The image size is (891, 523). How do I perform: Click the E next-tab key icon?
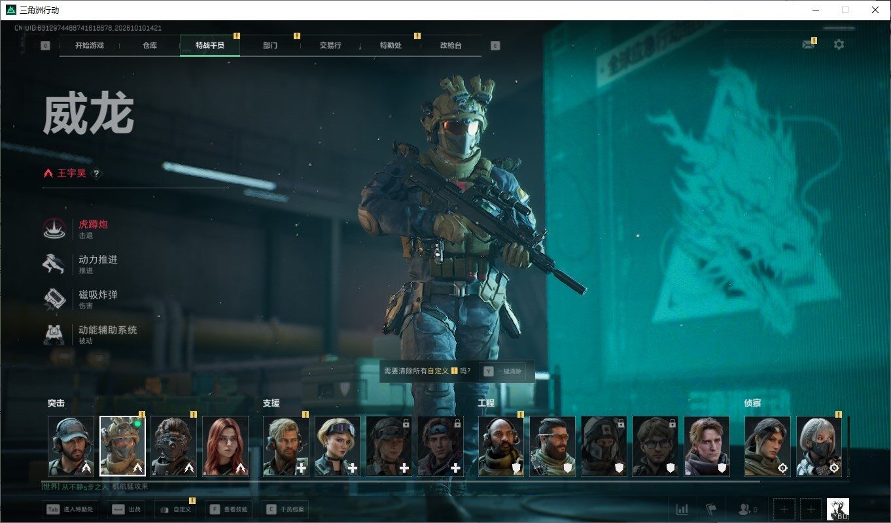coord(495,46)
